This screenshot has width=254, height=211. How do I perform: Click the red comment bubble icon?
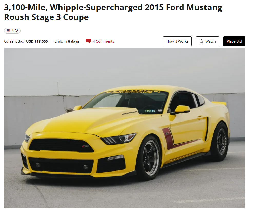(88, 41)
